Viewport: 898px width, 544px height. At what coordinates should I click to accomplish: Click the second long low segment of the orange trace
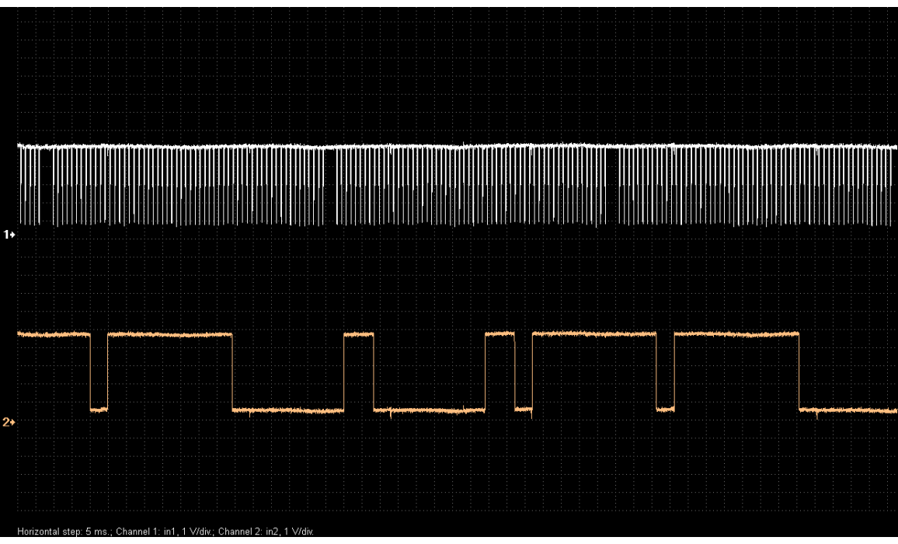(429, 410)
